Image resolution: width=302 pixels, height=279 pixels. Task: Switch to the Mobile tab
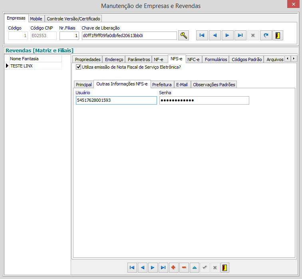36,19
